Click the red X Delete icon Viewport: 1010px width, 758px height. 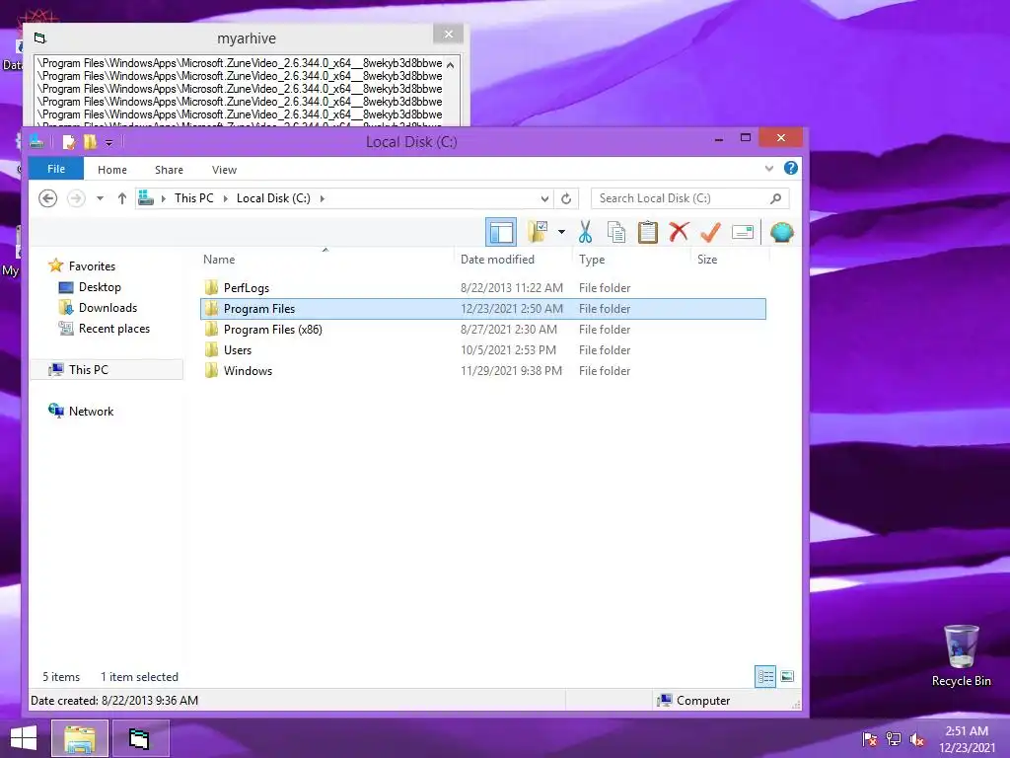click(679, 232)
